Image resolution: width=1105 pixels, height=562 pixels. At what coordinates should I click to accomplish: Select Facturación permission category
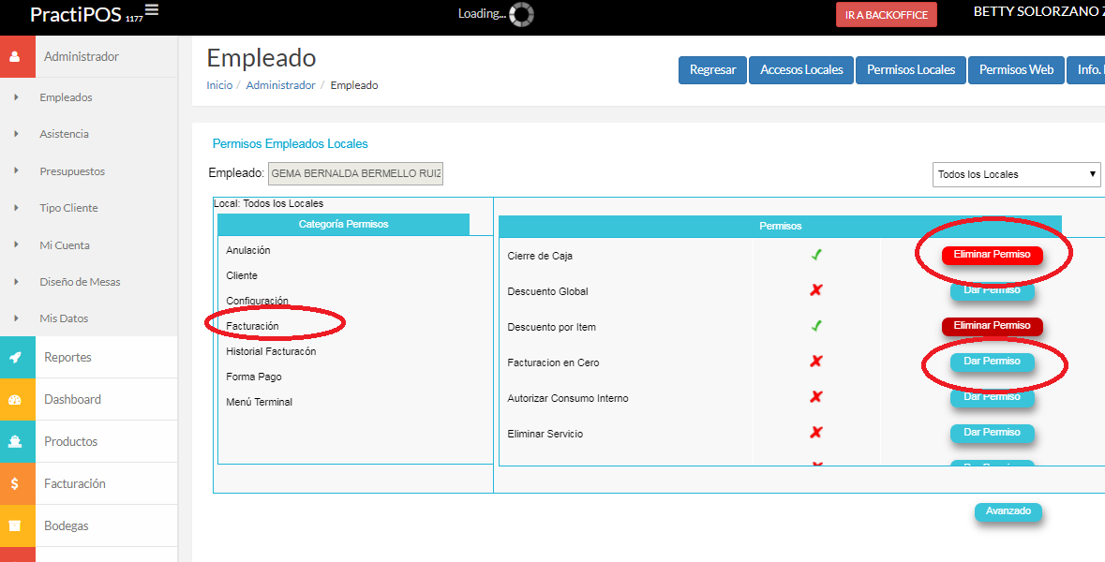click(x=252, y=326)
